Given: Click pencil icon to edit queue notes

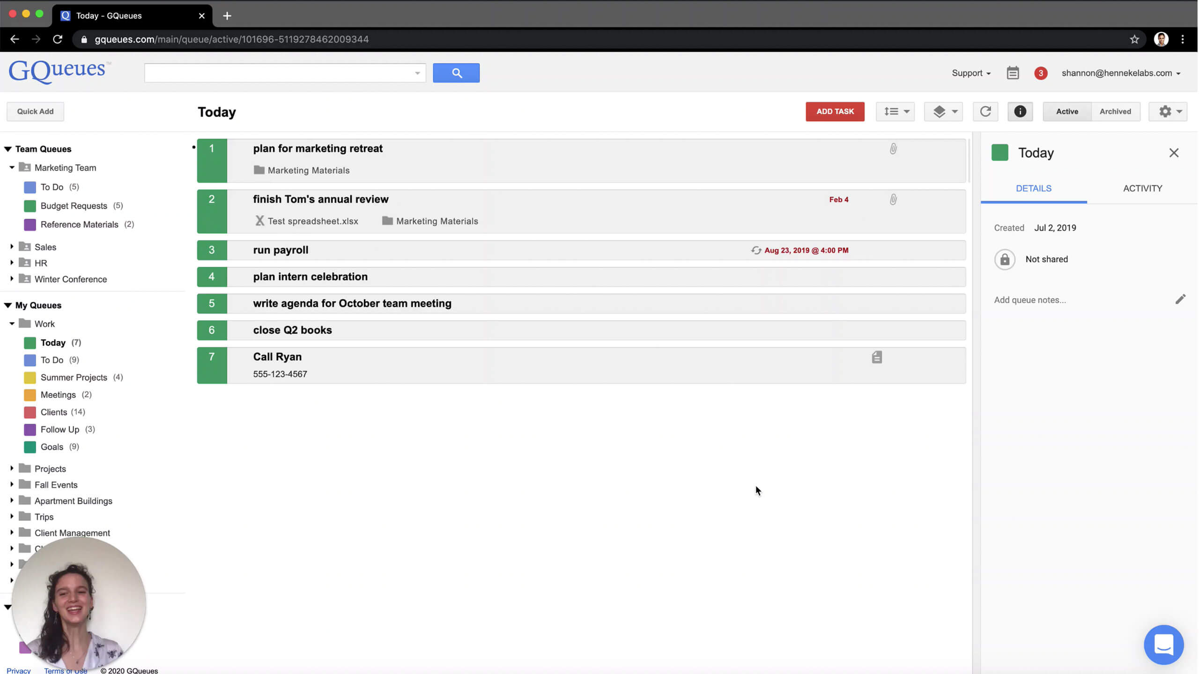Looking at the screenshot, I should (1180, 300).
